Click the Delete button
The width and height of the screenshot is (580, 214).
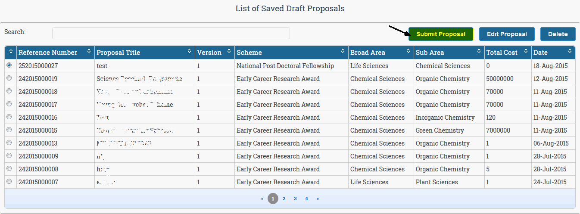[558, 34]
